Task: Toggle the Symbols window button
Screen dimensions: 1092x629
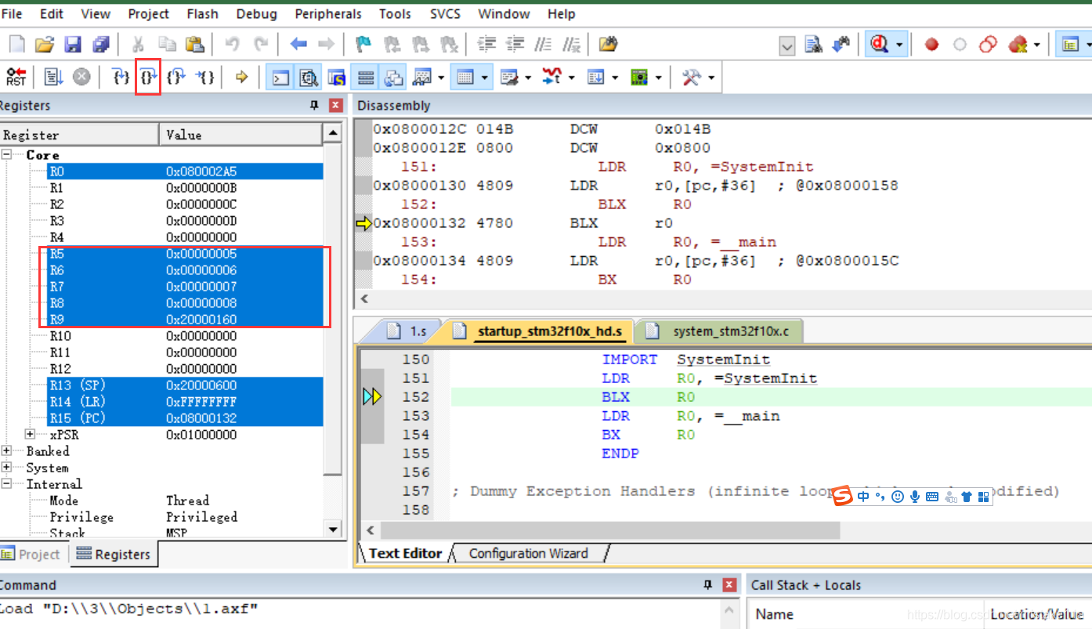Action: (x=337, y=78)
